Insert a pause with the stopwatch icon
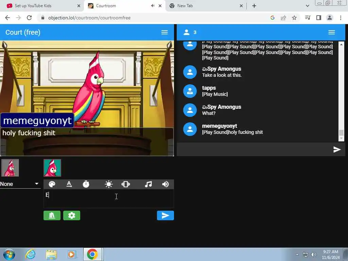Screen dimensions: 348x261 click(x=86, y=184)
